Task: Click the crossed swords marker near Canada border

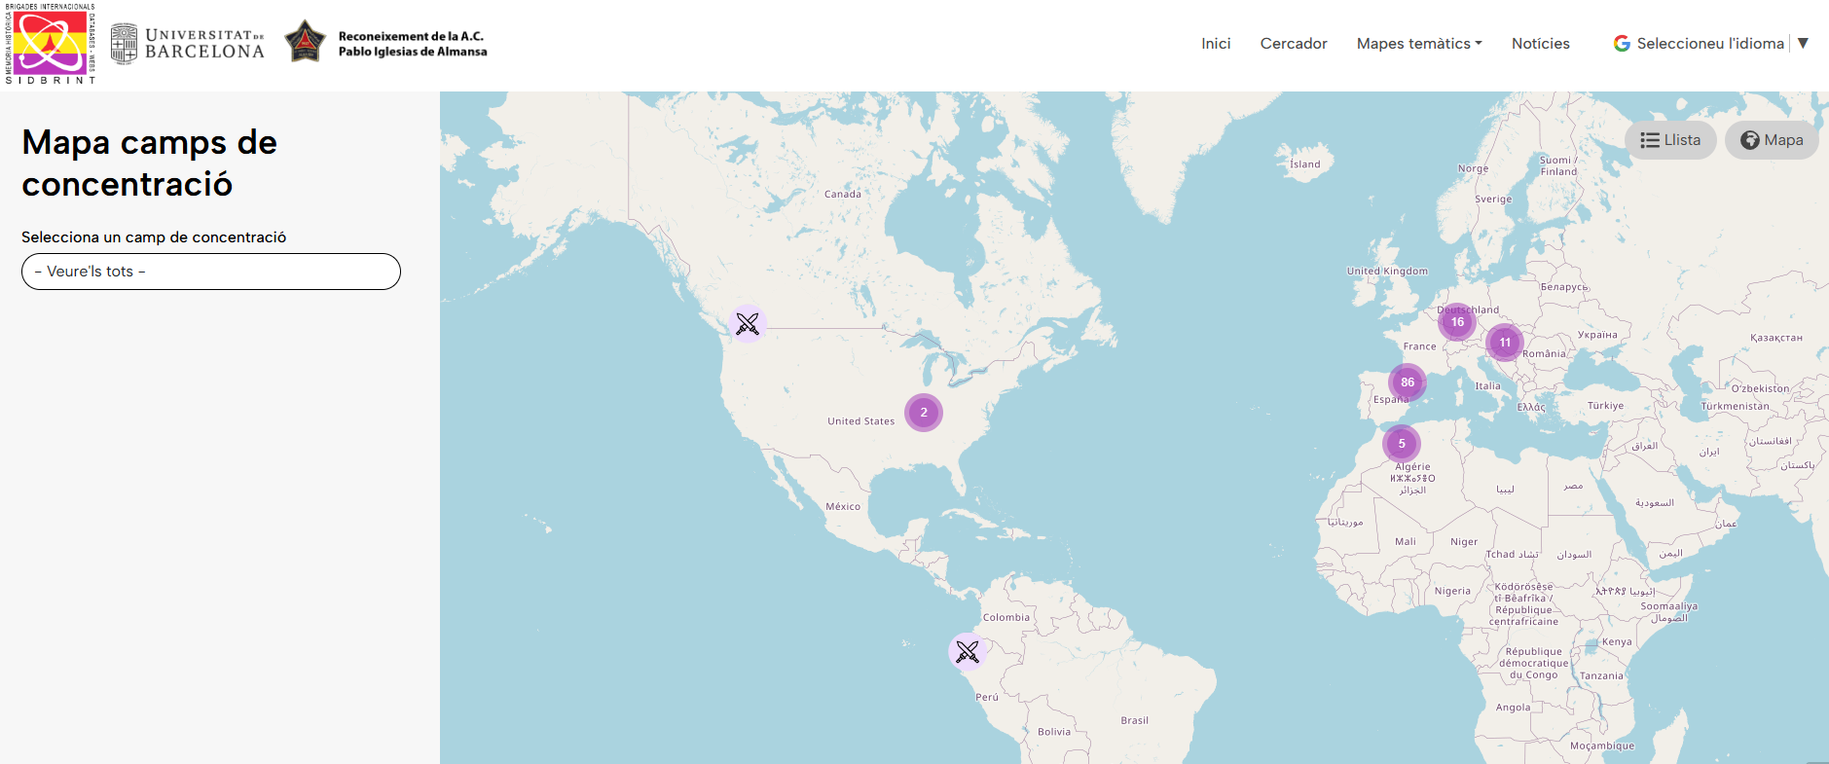Action: [748, 323]
